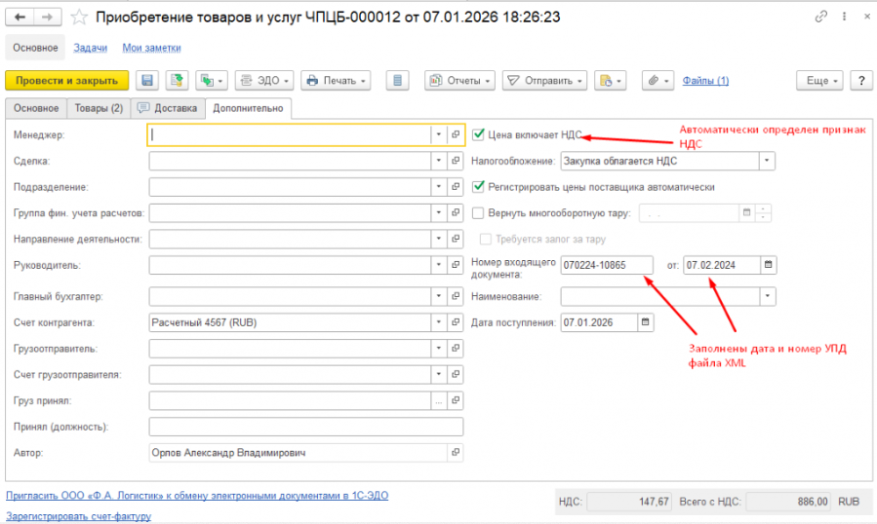Expand the Менеджер dropdown arrow
The width and height of the screenshot is (877, 524).
pyautogui.click(x=439, y=134)
